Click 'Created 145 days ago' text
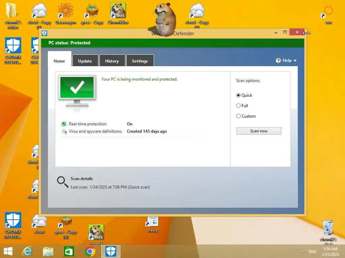345x258 pixels. pyautogui.click(x=147, y=131)
